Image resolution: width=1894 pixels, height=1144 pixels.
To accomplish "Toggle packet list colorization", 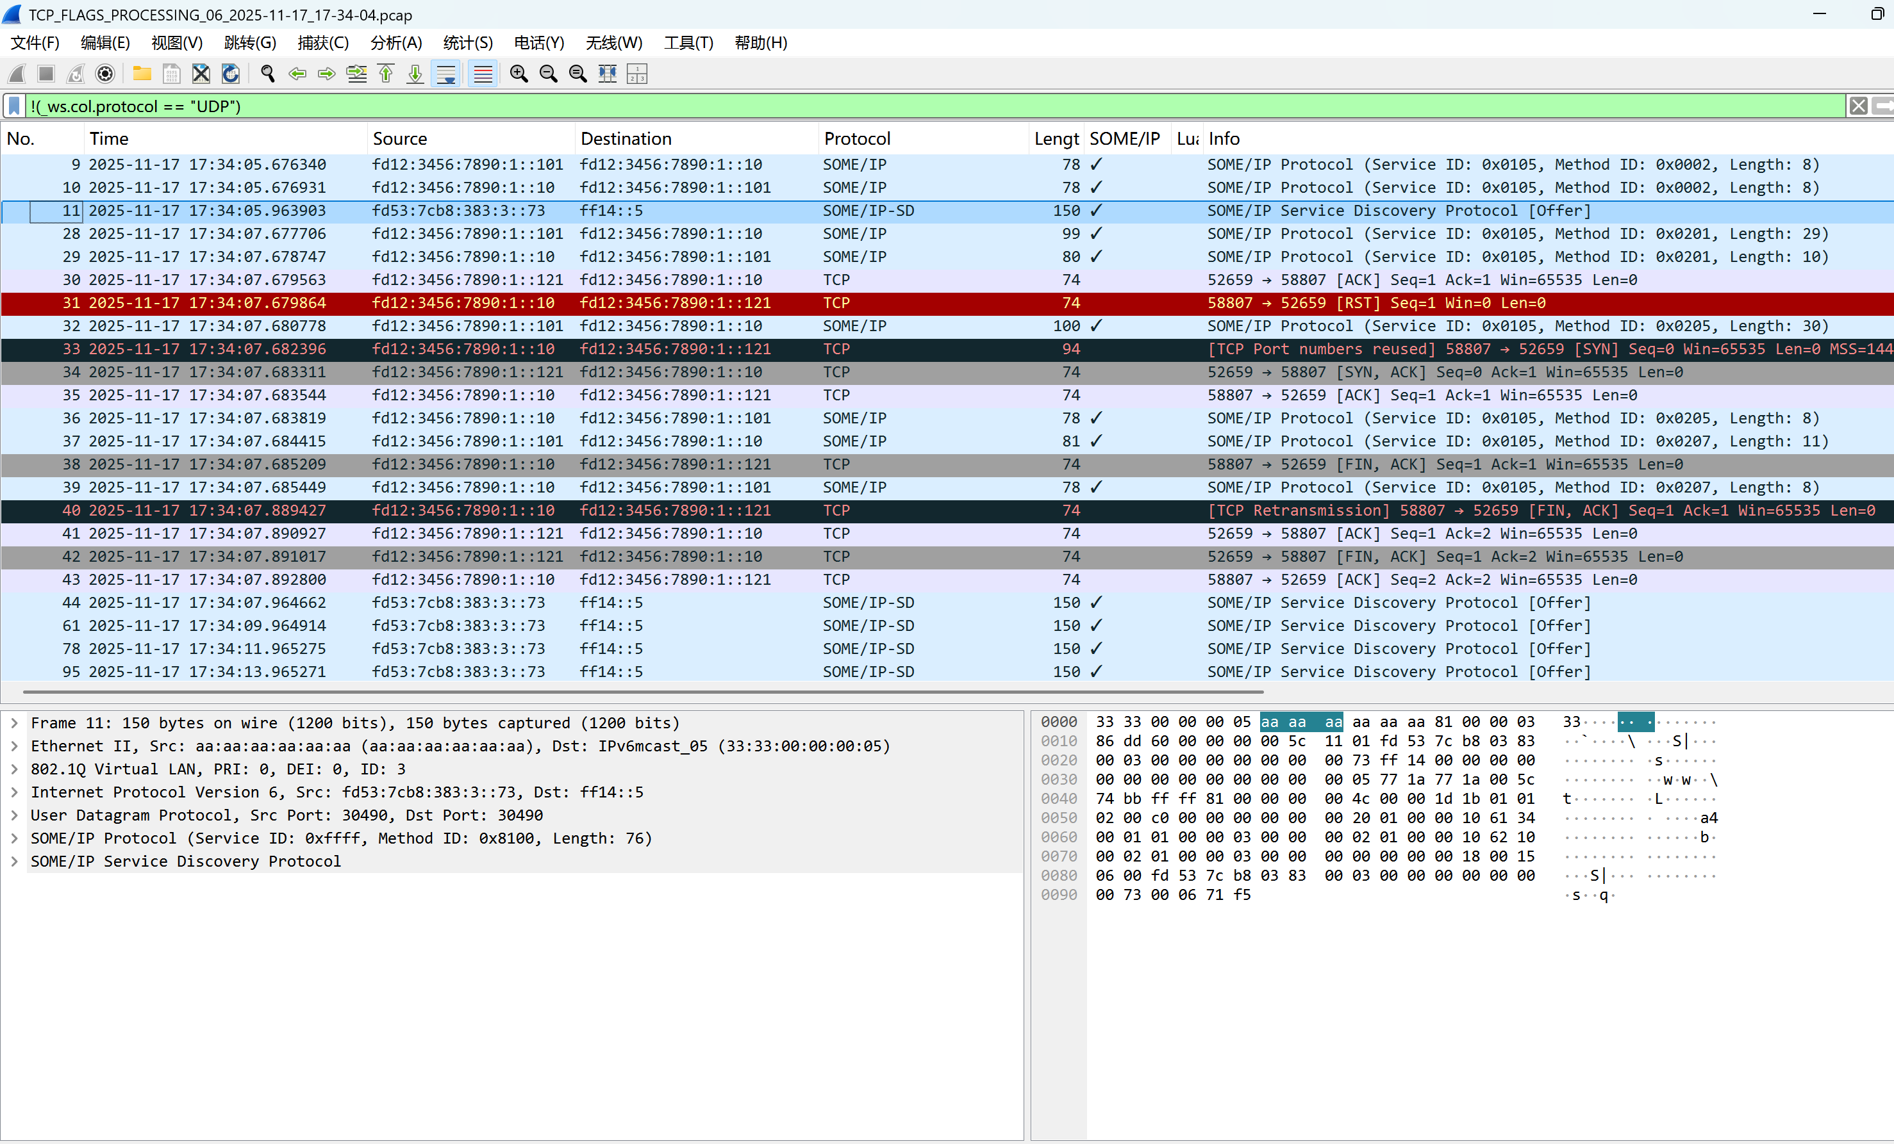I will point(483,74).
